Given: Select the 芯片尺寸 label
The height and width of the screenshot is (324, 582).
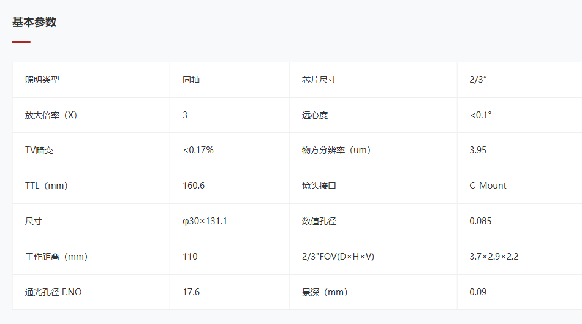Looking at the screenshot, I should pos(319,80).
